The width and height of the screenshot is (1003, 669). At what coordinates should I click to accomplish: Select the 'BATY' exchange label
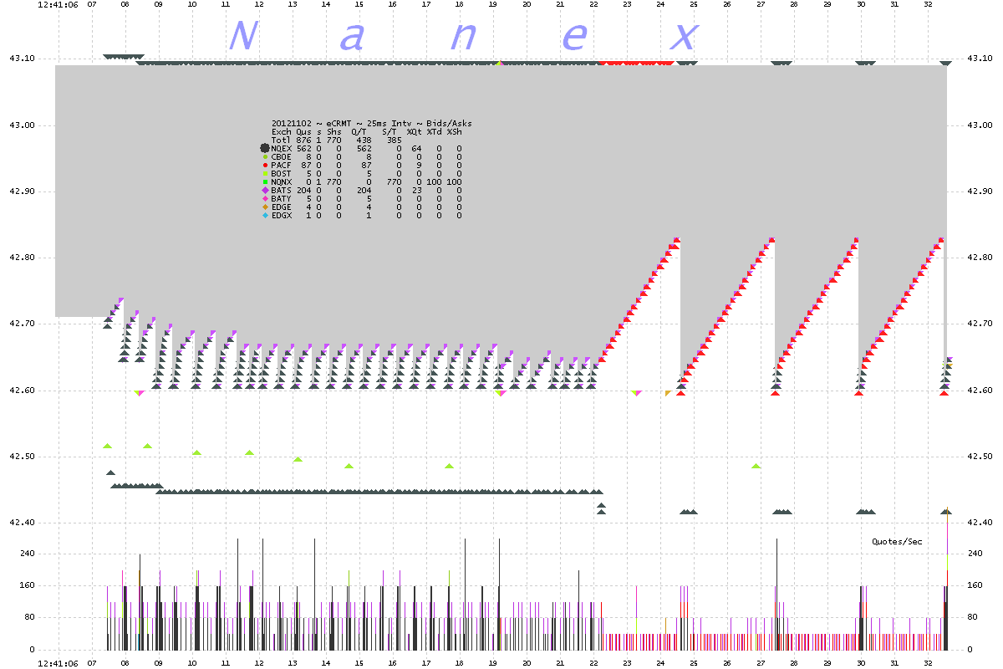pyautogui.click(x=282, y=198)
